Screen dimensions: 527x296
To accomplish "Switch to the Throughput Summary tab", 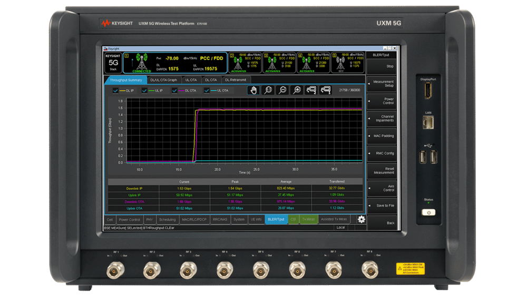I will coord(126,80).
